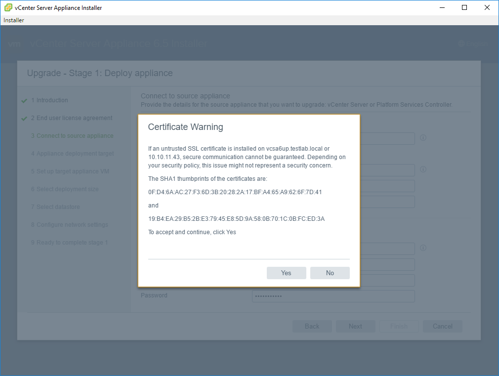Click the license agreement step green checkmark
This screenshot has width=499, height=376.
pos(24,119)
